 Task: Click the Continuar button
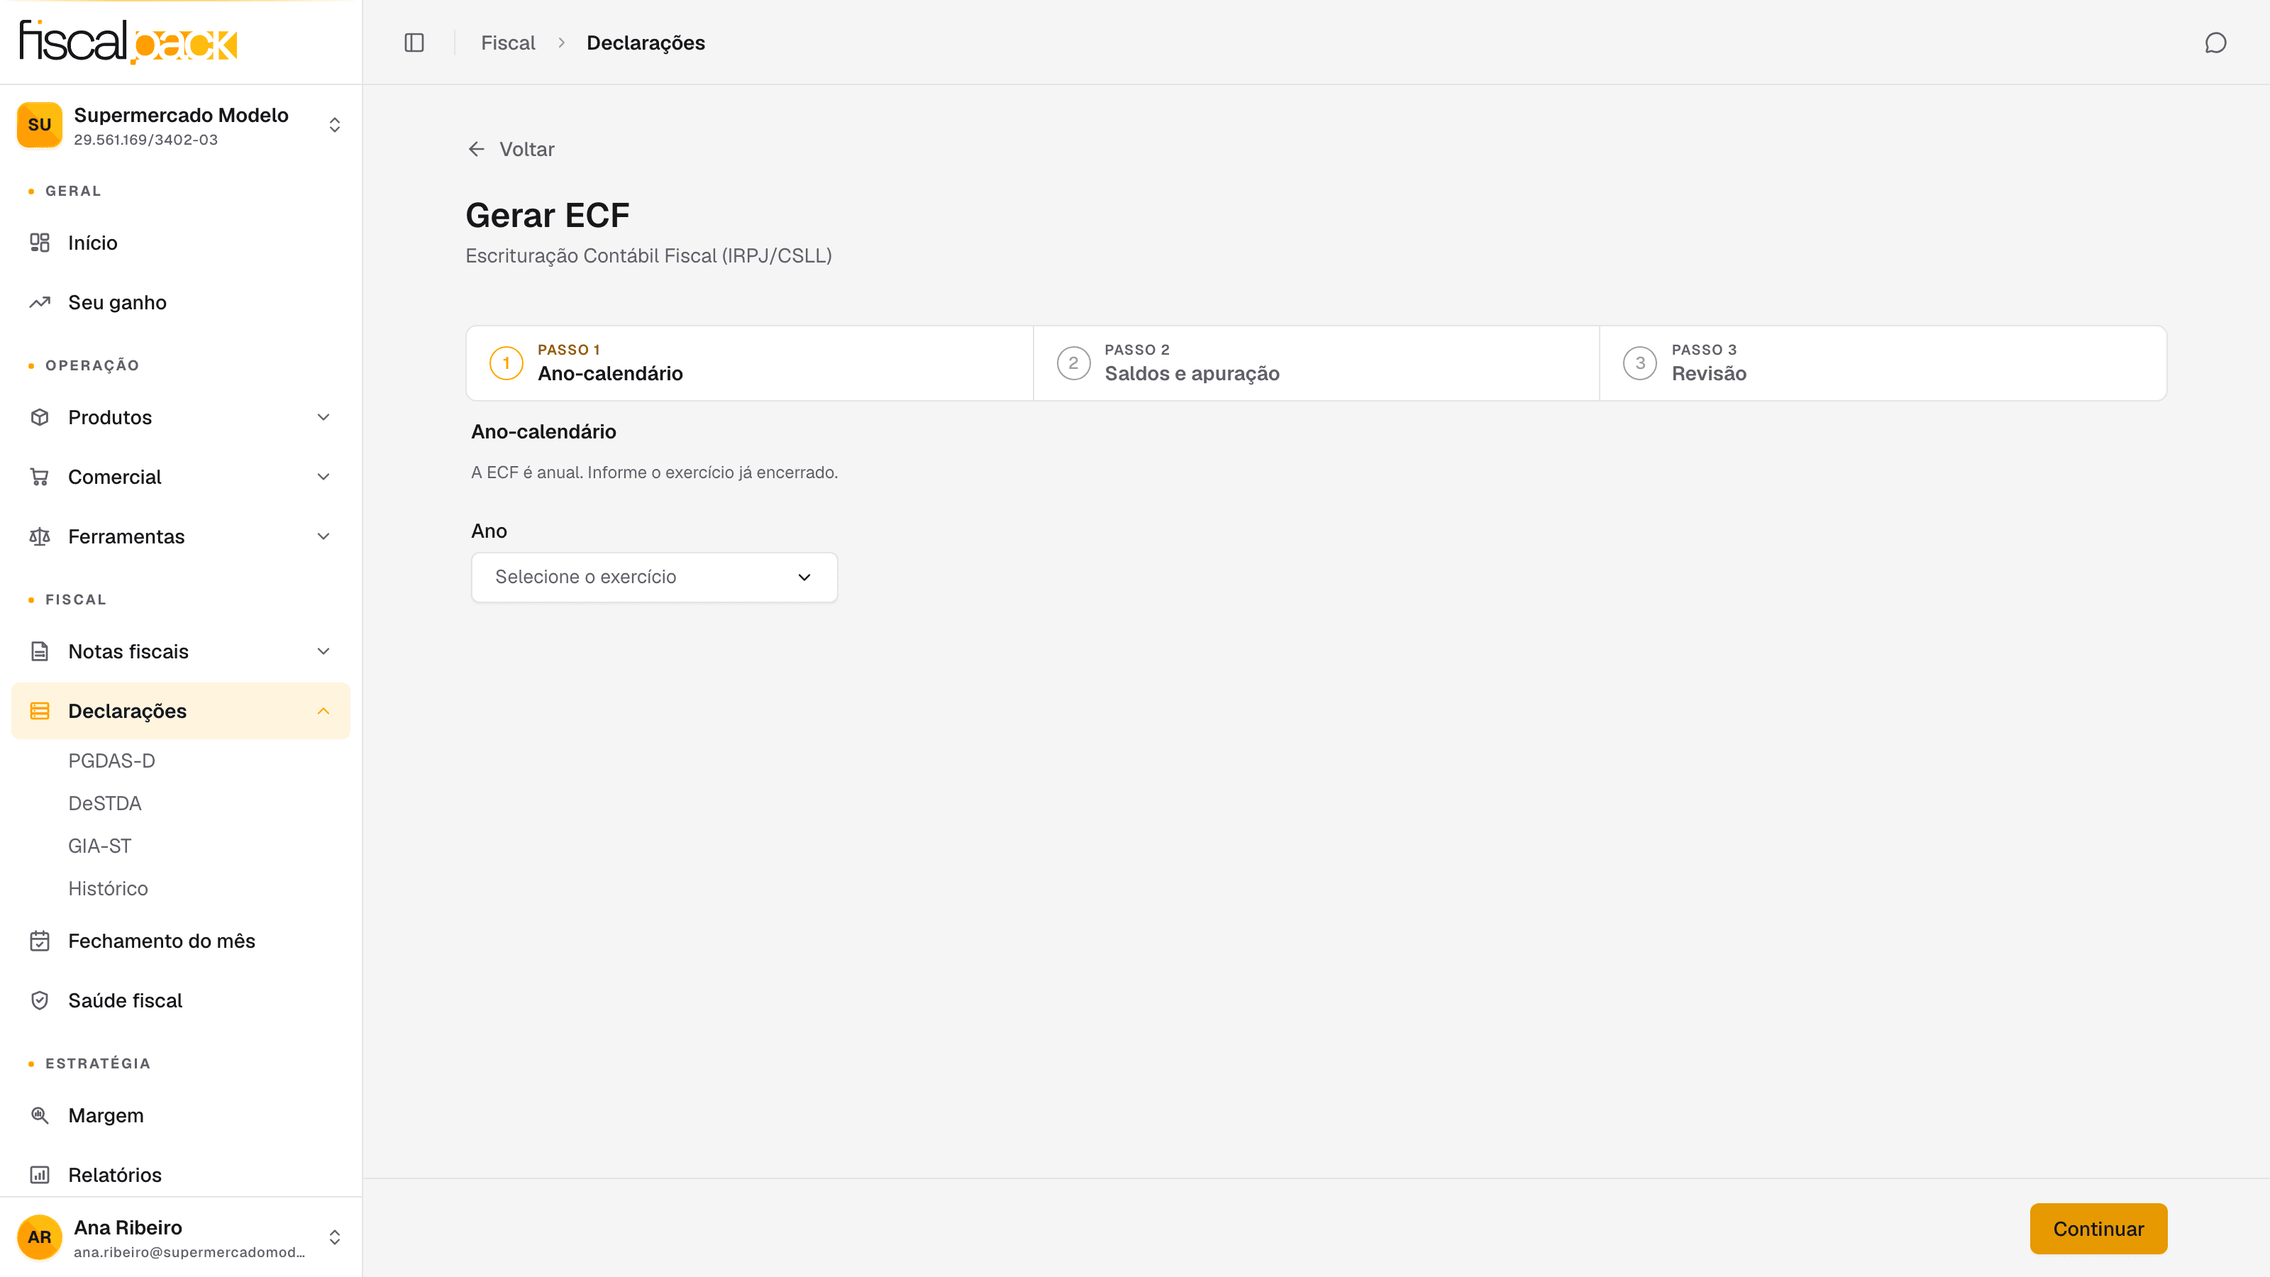[2098, 1229]
